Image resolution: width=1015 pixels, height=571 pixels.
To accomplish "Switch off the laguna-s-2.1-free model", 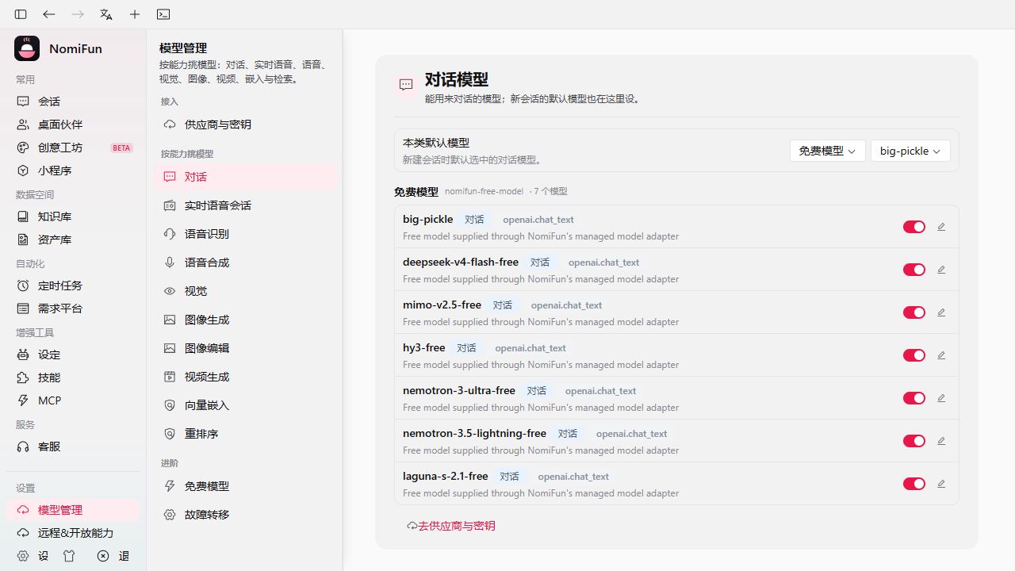I will tap(914, 484).
